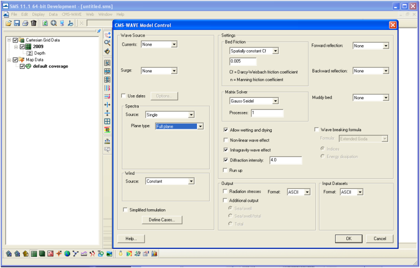Open the CMS-WAVE menu
Image resolution: width=420 pixels, height=268 pixels.
pyautogui.click(x=72, y=14)
